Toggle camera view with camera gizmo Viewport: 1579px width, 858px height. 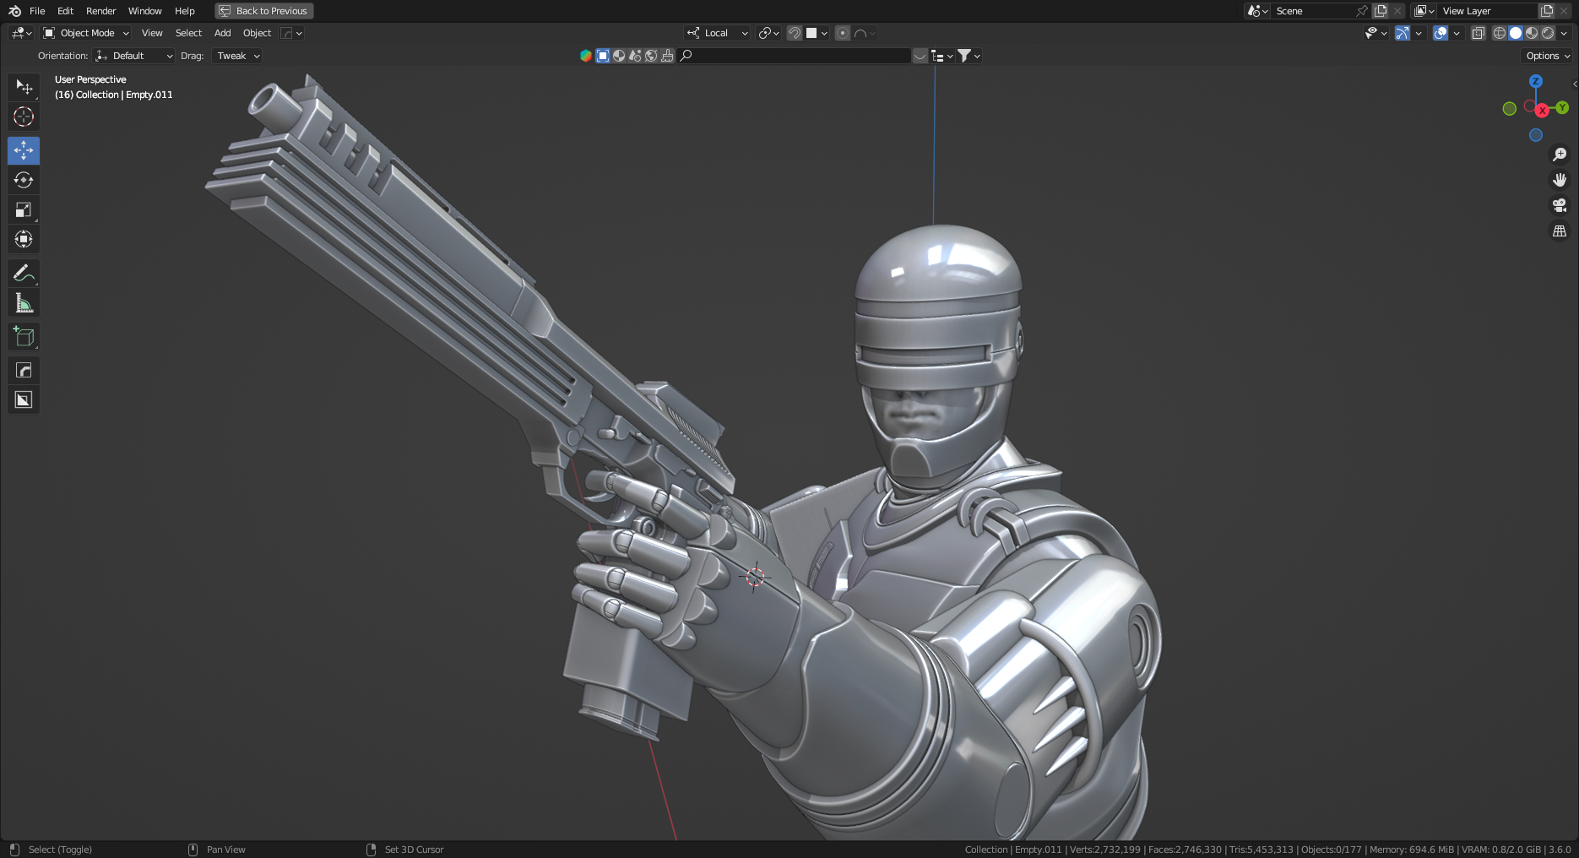click(x=1560, y=205)
